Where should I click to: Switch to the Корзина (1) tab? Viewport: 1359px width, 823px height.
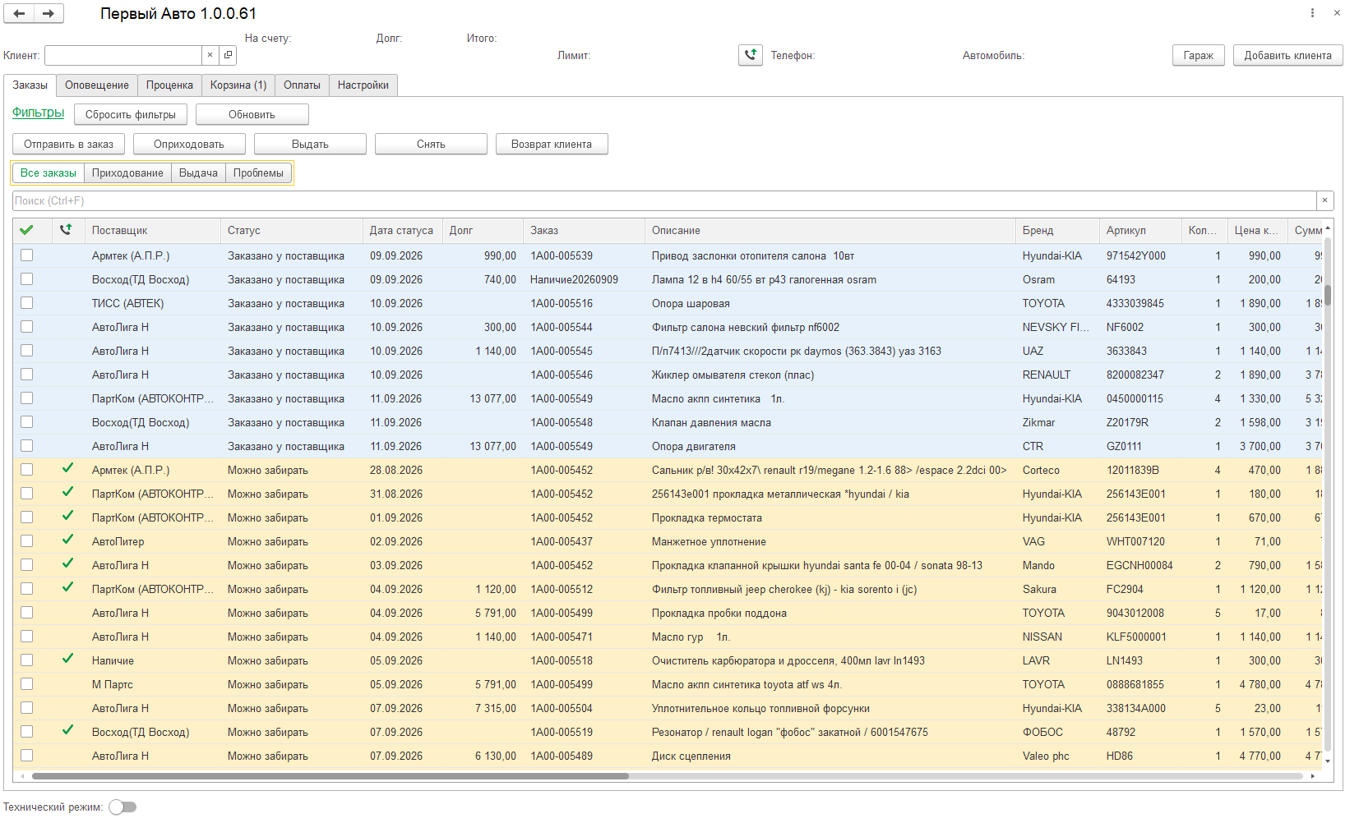[x=238, y=85]
